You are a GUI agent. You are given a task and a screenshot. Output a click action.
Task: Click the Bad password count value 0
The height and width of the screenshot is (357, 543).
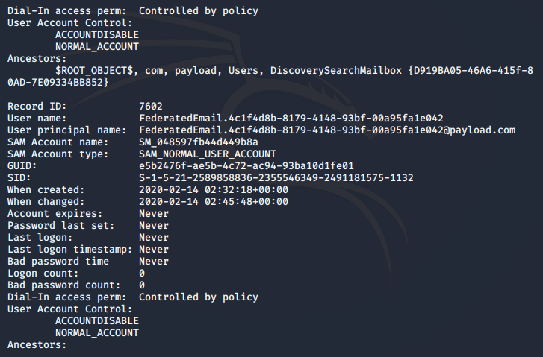click(142, 285)
